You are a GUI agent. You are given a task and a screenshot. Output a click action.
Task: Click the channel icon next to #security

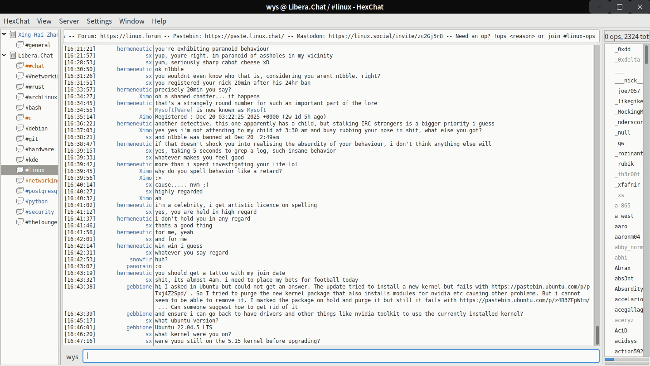(19, 212)
